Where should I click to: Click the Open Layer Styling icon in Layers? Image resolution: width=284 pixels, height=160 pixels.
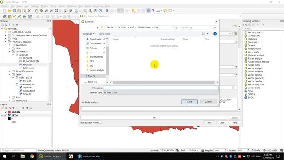point(2,108)
